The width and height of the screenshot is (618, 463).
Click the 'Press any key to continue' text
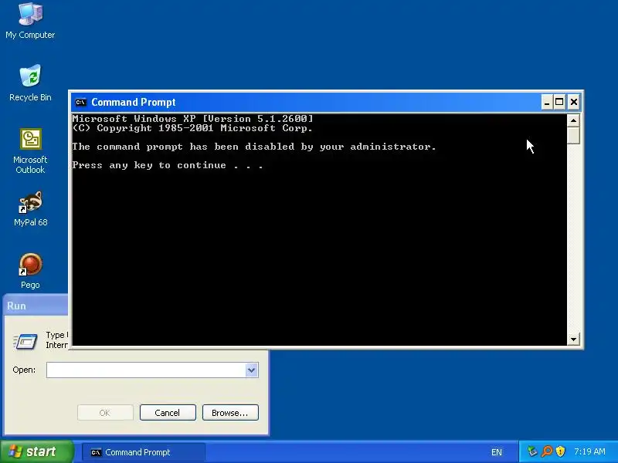[168, 165]
